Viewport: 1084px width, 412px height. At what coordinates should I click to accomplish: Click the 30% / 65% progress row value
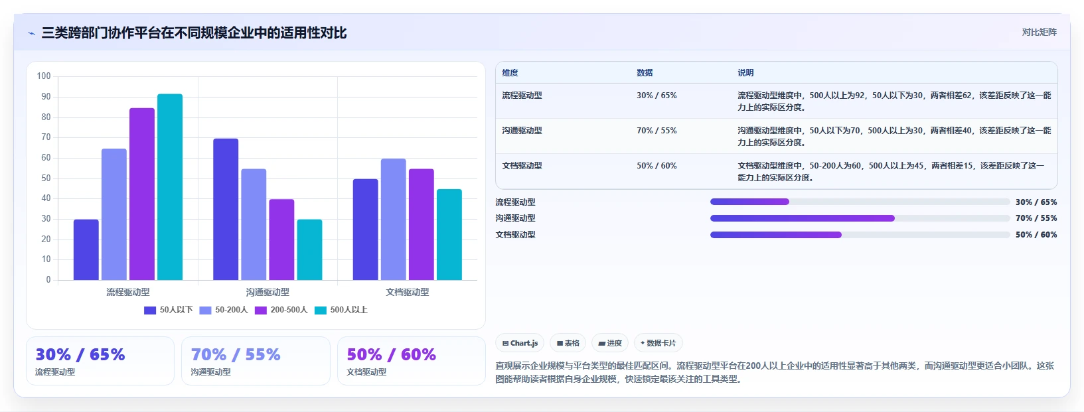[x=1036, y=202]
